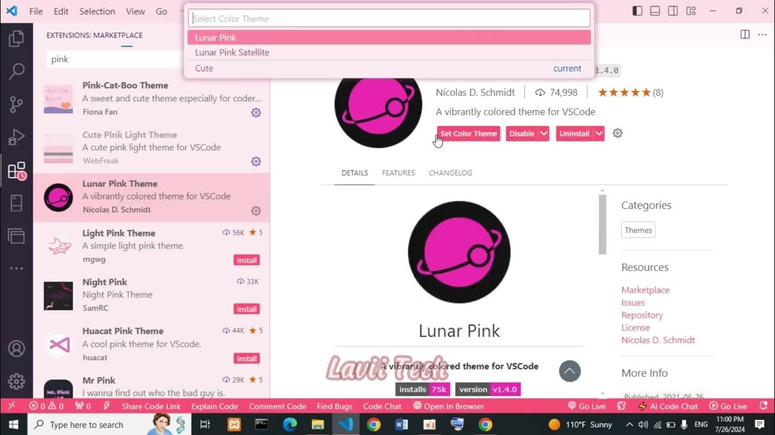This screenshot has width=775, height=435.
Task: Click the scroll-to-top round arrow button
Action: [x=570, y=371]
